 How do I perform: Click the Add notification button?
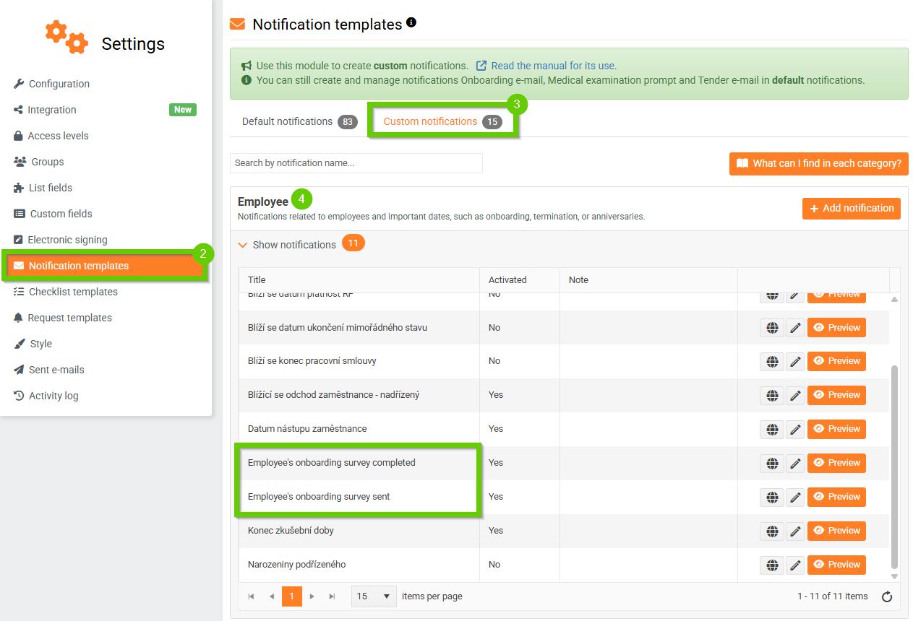(x=851, y=208)
